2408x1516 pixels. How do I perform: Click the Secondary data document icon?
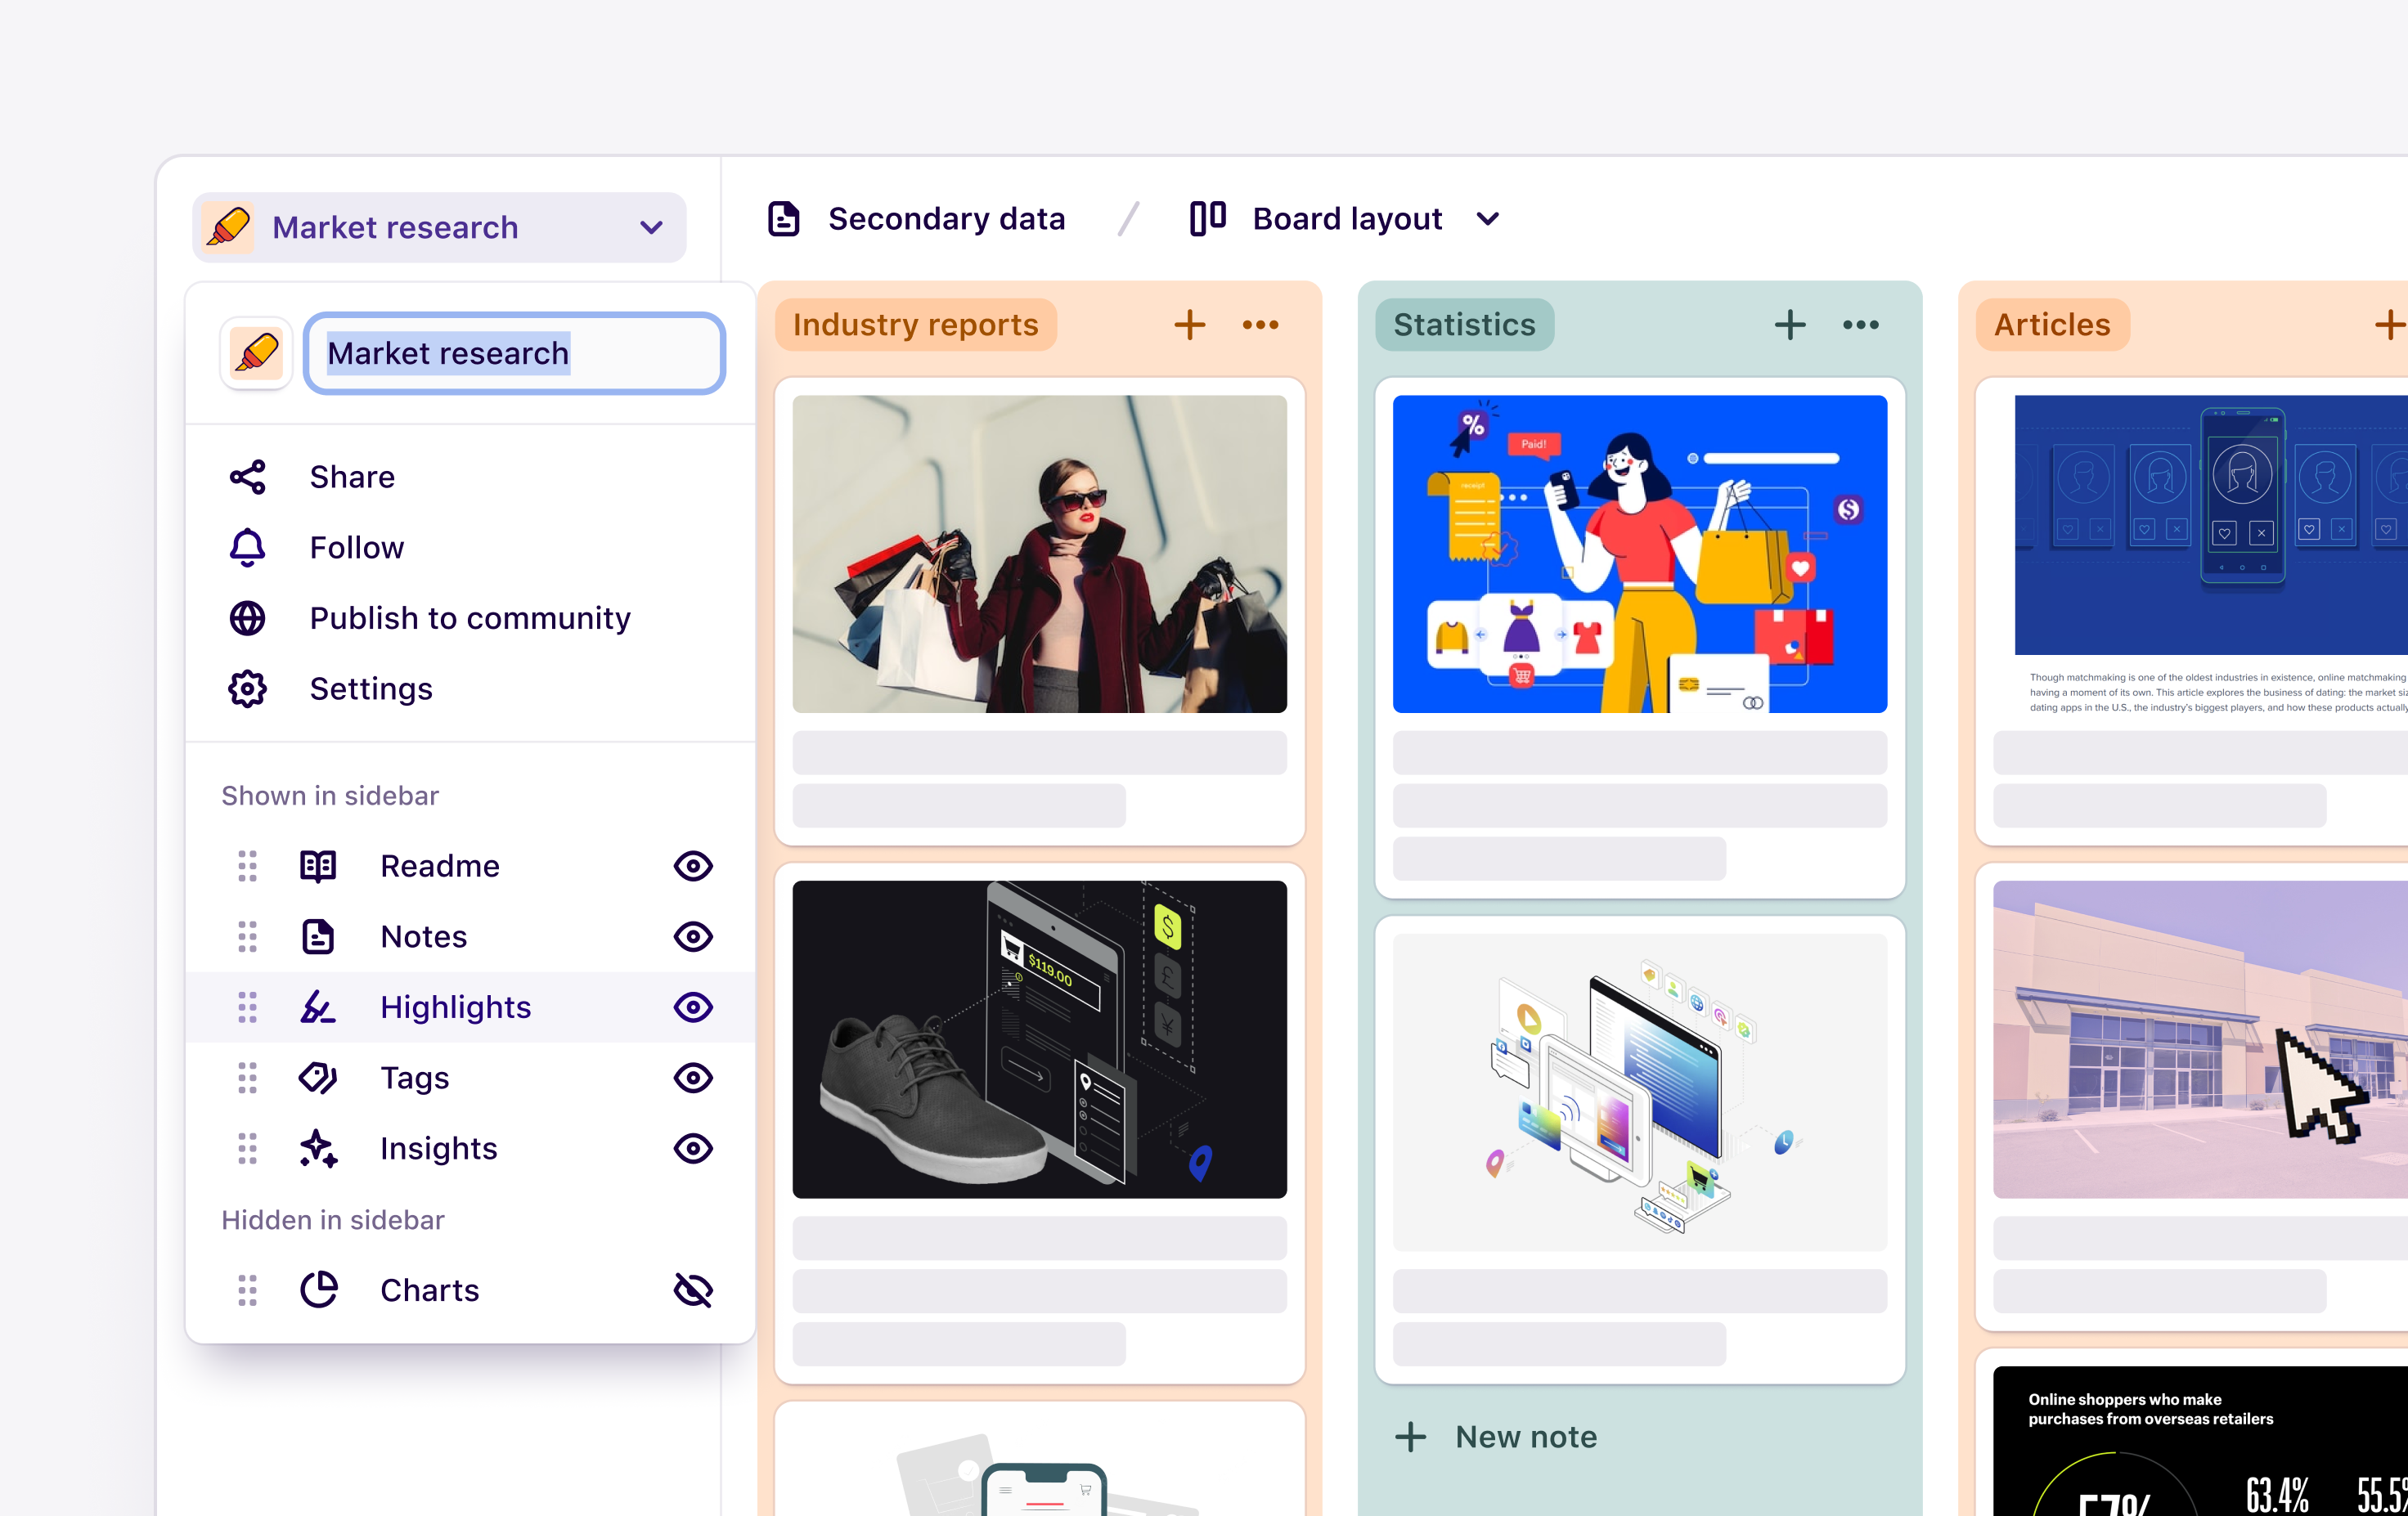(x=783, y=219)
